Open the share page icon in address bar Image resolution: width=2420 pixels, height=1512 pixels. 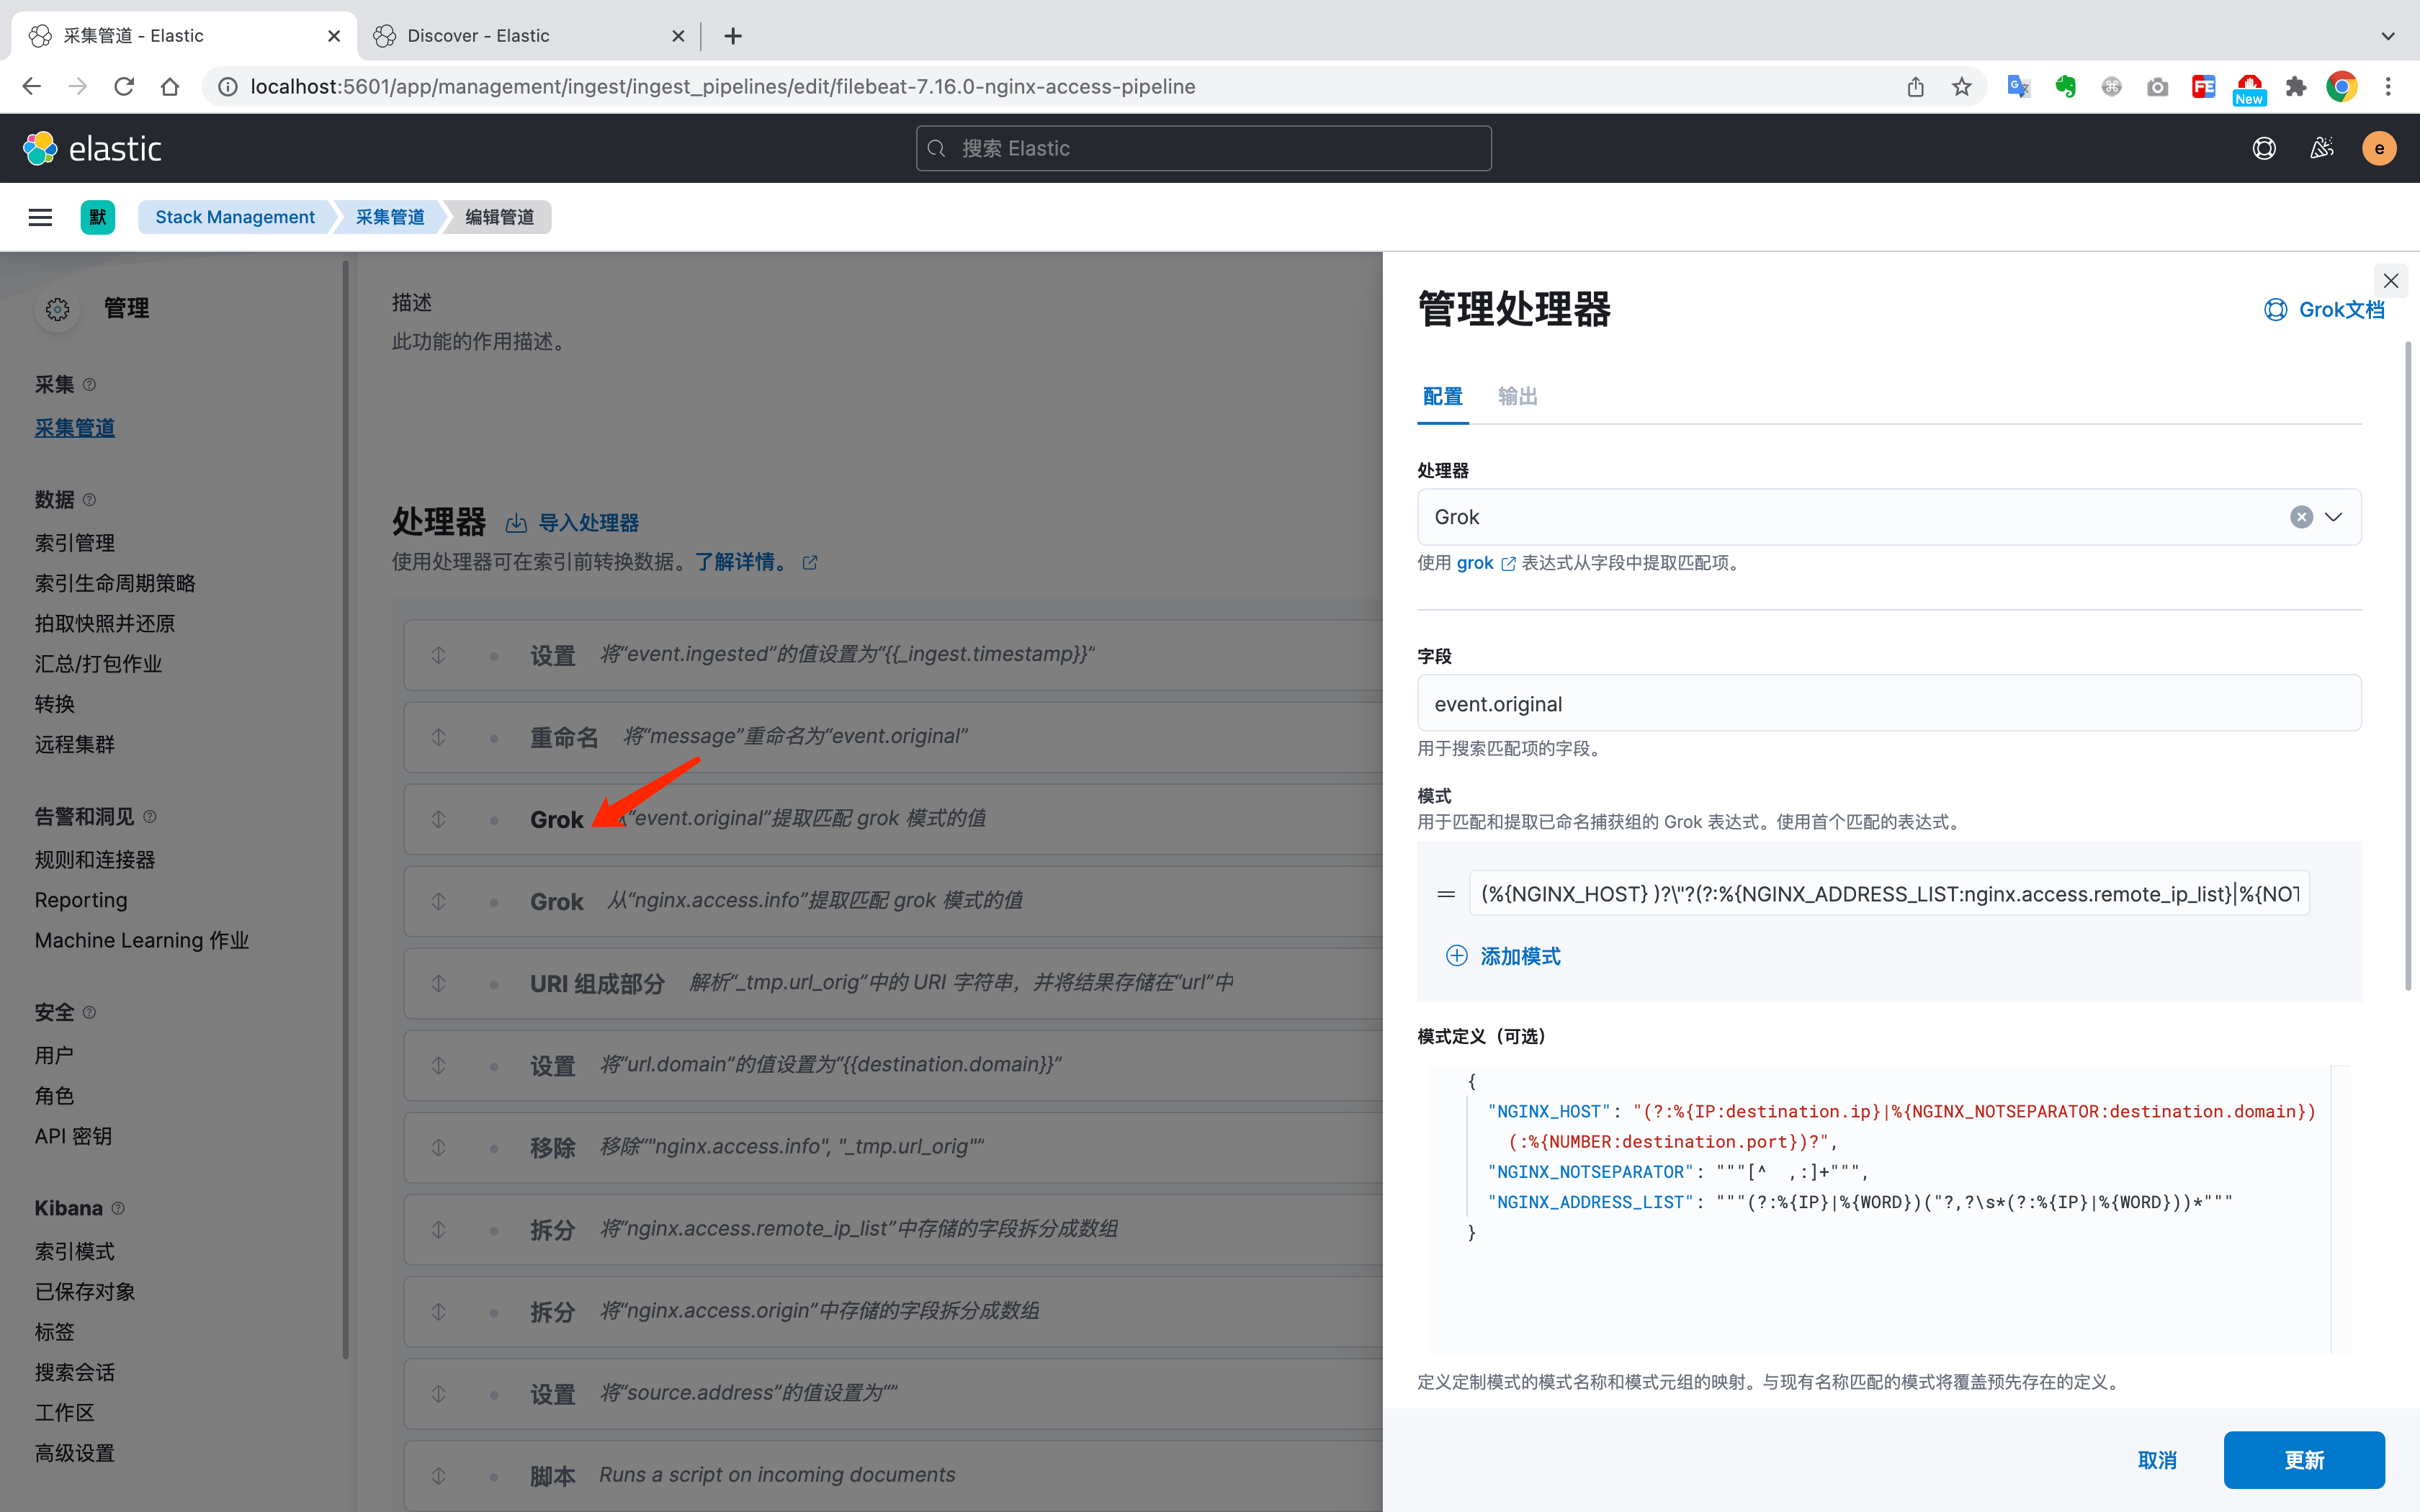[1915, 87]
